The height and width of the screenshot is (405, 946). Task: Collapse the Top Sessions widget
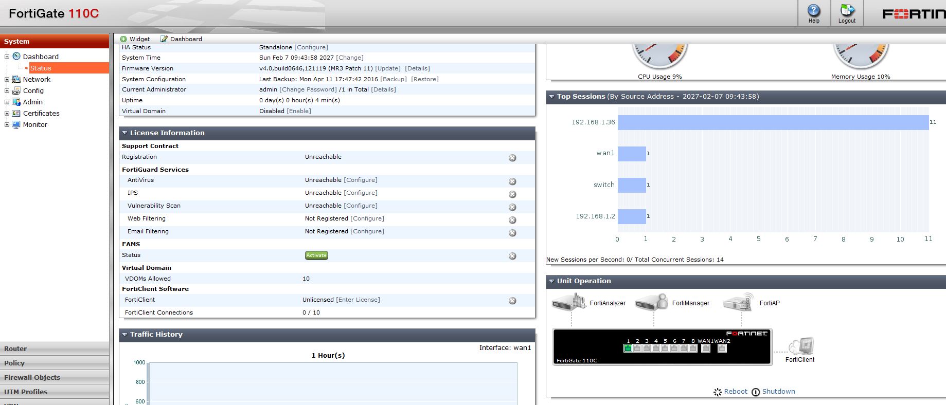[551, 96]
